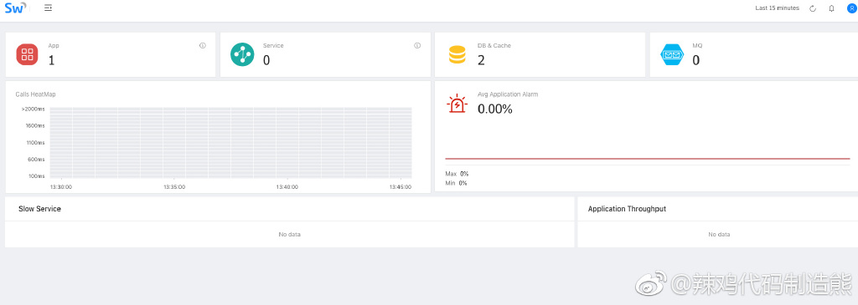Viewport: 858px width, 305px height.
Task: Click the SkyWalking Sw logo
Action: (15, 8)
